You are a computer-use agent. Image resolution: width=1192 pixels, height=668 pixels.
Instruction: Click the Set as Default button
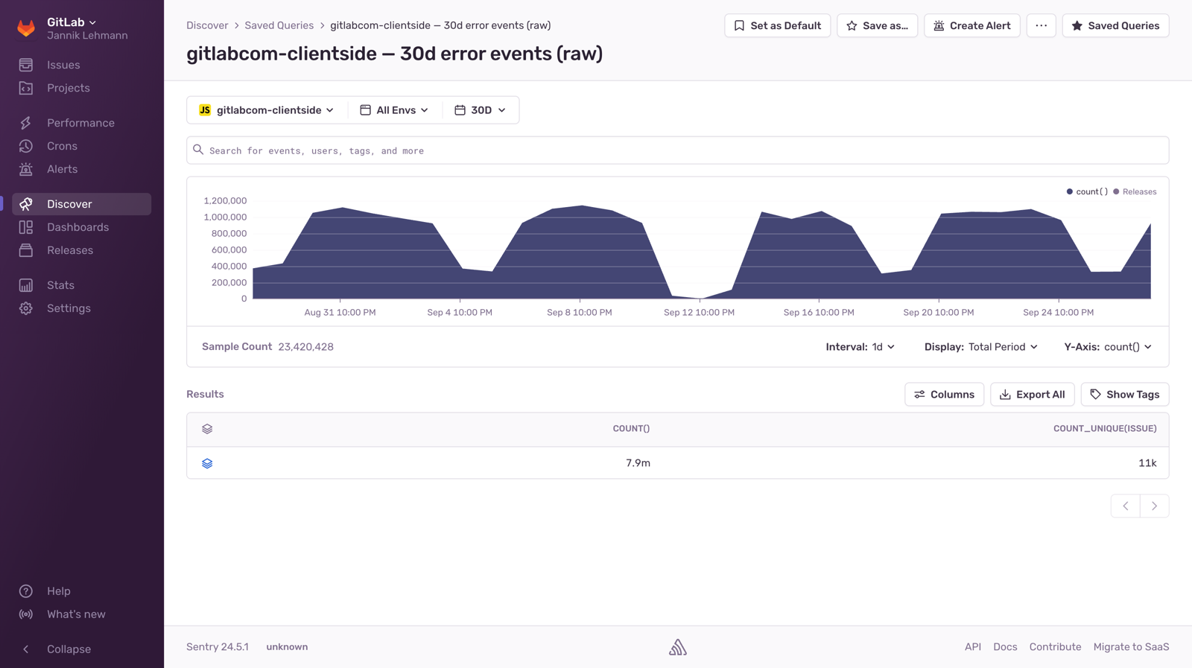click(x=777, y=25)
